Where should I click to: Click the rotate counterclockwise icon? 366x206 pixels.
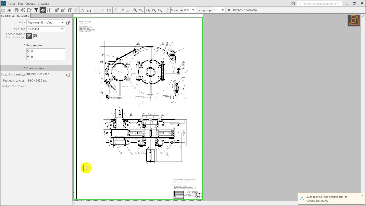click(83, 10)
